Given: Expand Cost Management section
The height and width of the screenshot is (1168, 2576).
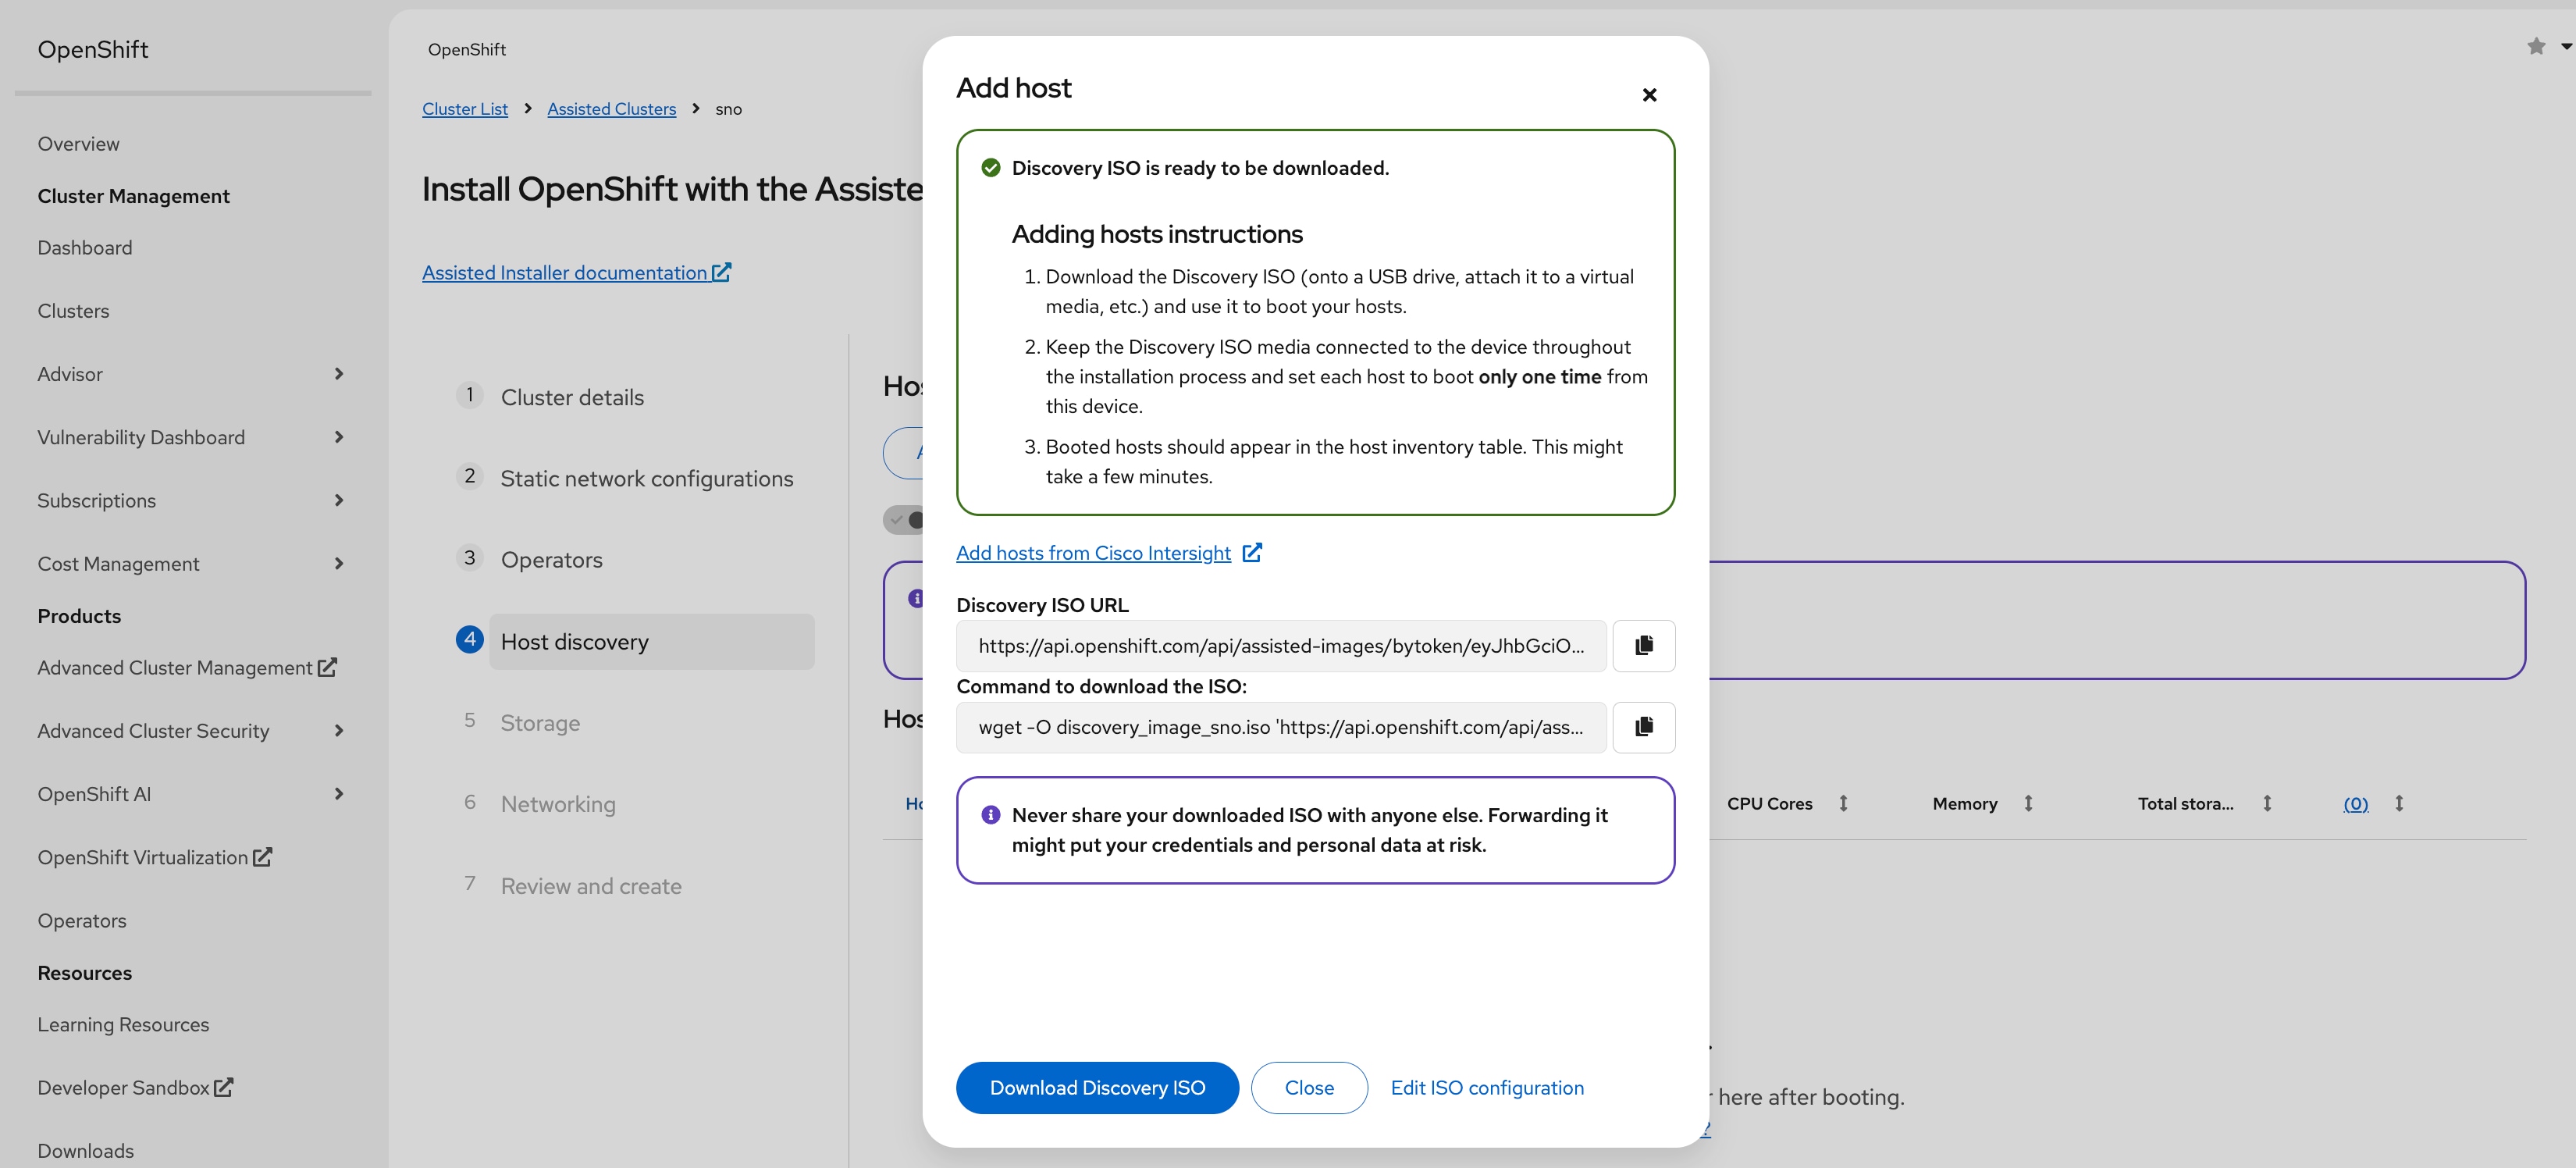Looking at the screenshot, I should tap(338, 563).
